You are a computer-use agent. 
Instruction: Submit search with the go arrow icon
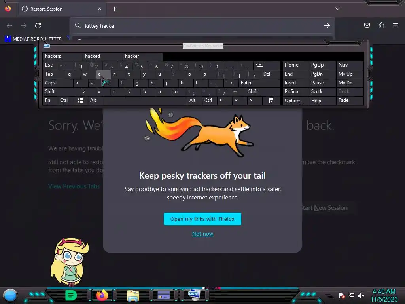tap(327, 26)
